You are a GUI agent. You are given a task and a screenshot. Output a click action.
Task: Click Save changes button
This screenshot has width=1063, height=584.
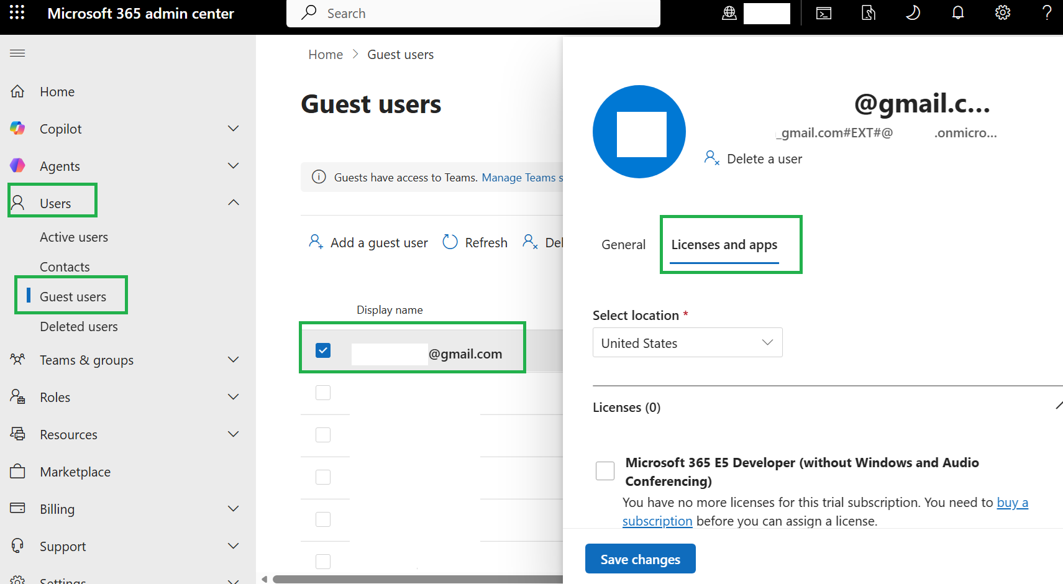pos(641,559)
